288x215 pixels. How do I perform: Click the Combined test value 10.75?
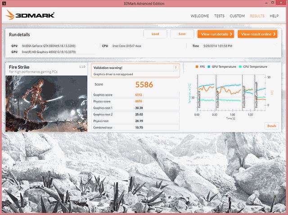(x=139, y=127)
